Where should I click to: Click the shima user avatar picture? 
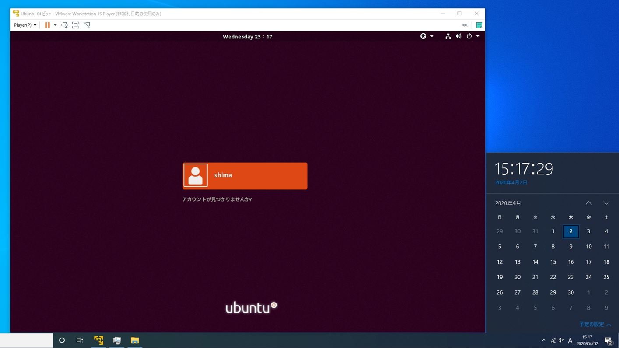(x=195, y=175)
